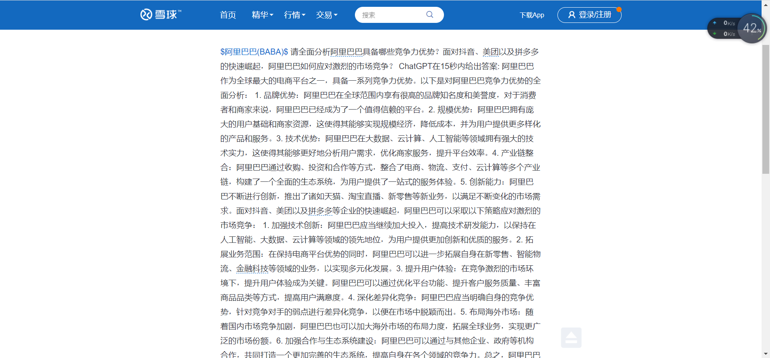Click the back-to-top arrow icon
770x358 pixels.
[571, 338]
